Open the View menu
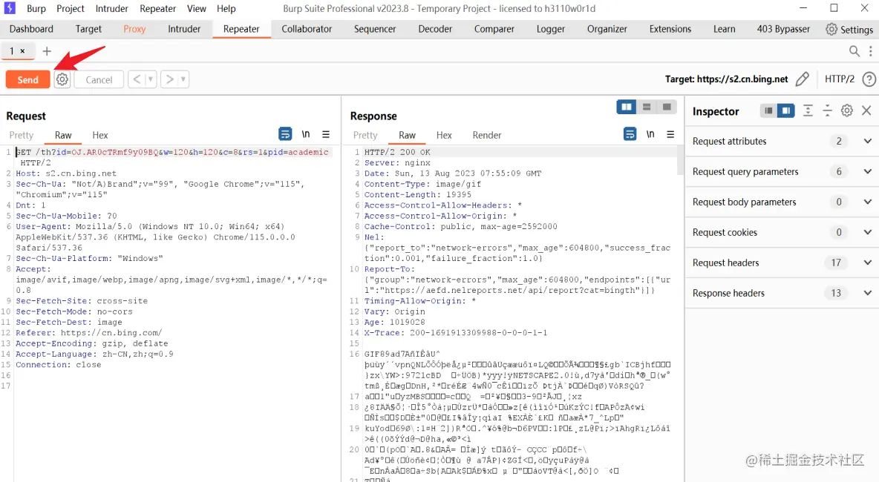This screenshot has height=482, width=879. pyautogui.click(x=196, y=8)
